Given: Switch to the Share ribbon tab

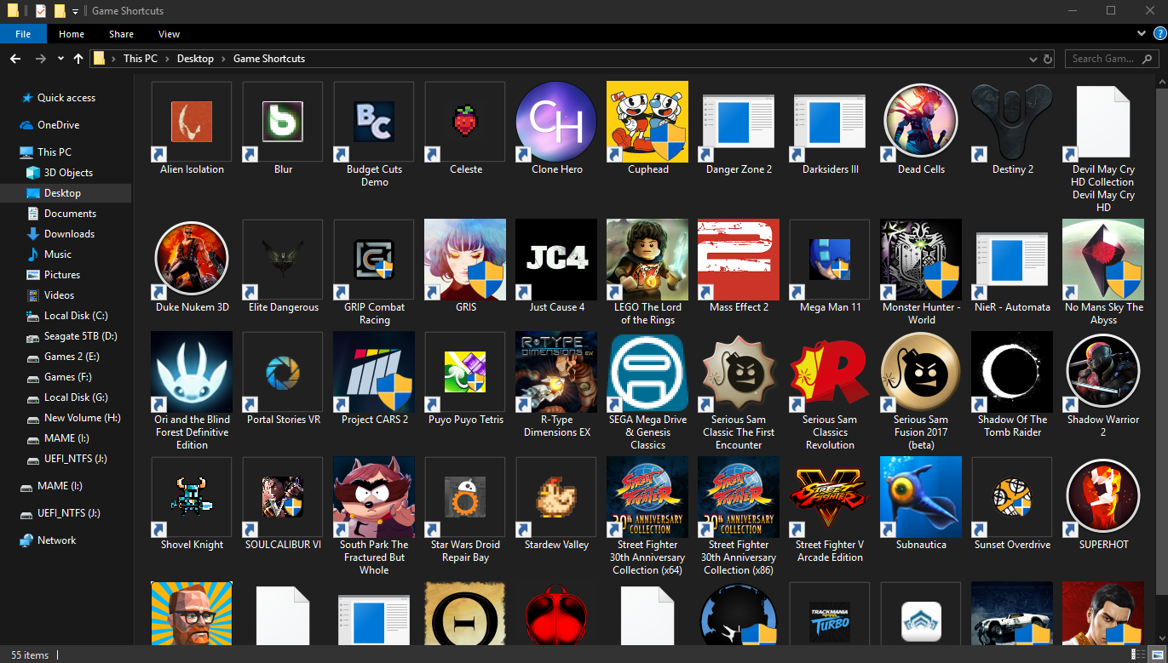Looking at the screenshot, I should (x=121, y=34).
